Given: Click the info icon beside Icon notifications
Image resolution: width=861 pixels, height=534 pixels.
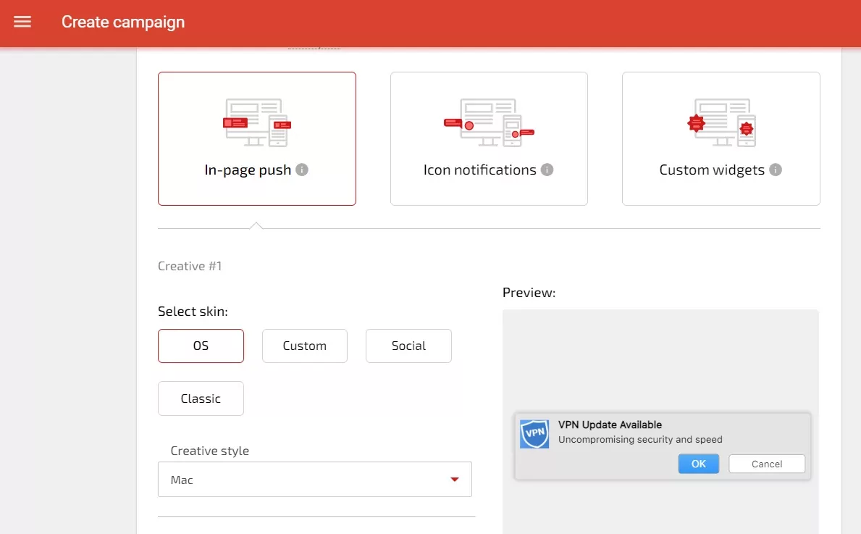Looking at the screenshot, I should [x=548, y=170].
